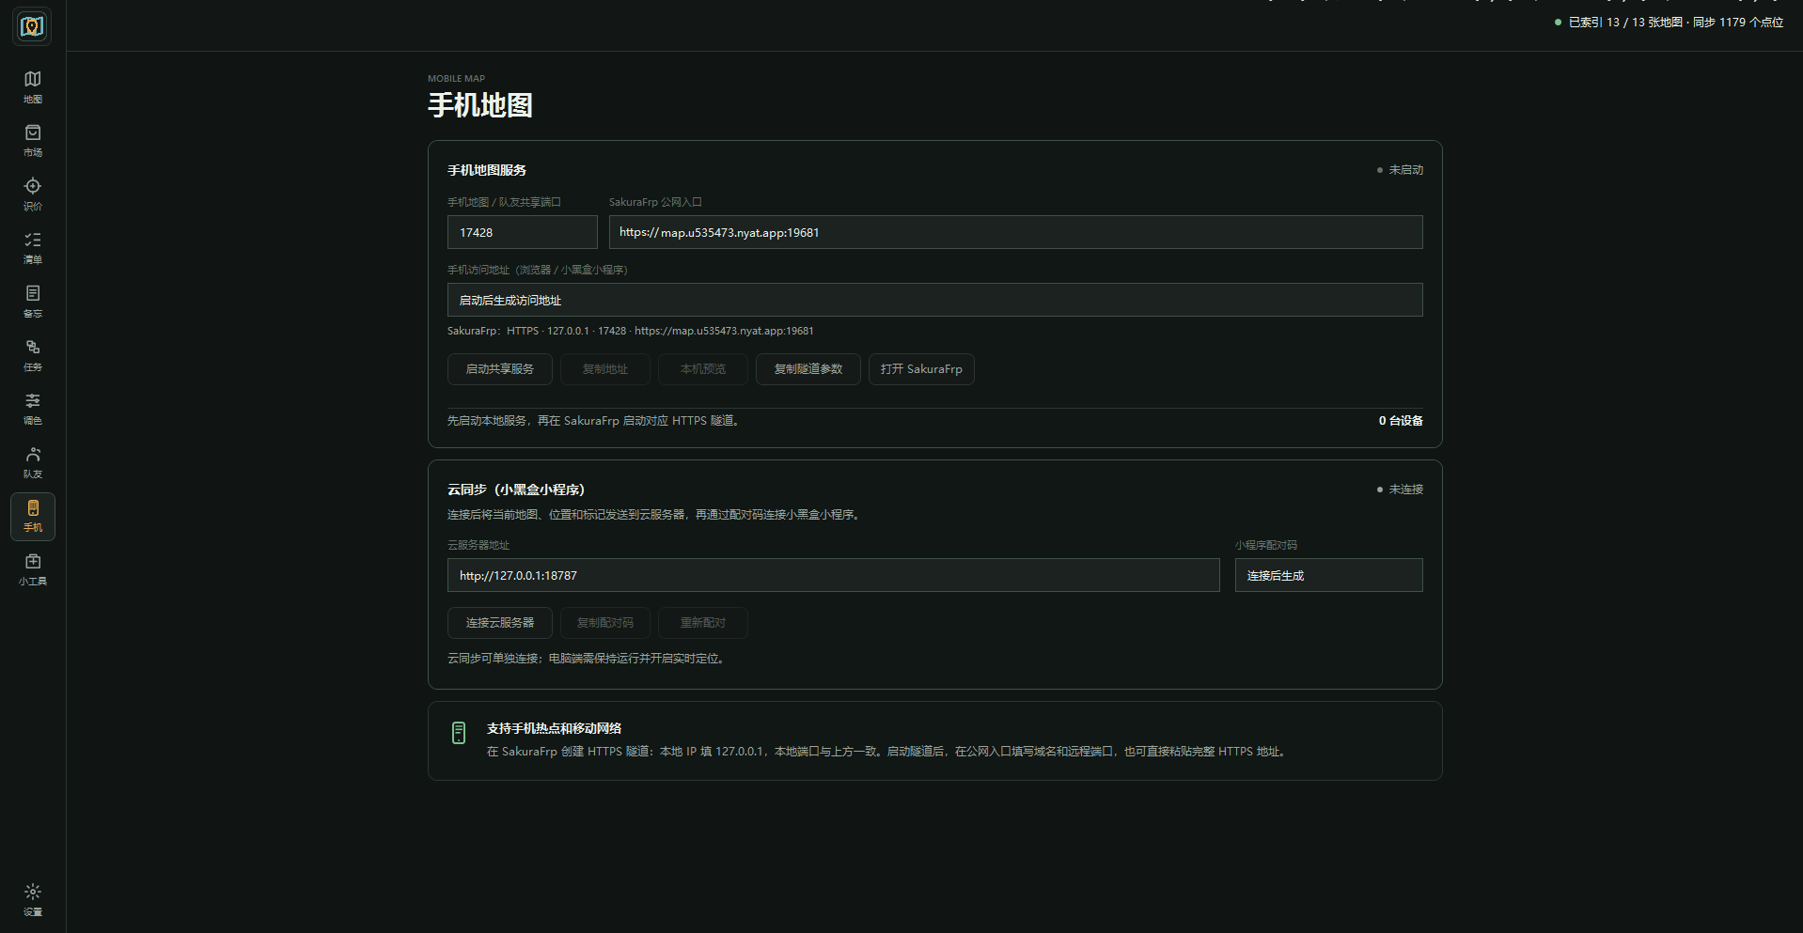Open the 备忘 (Memo) sidebar section

[x=33, y=301]
